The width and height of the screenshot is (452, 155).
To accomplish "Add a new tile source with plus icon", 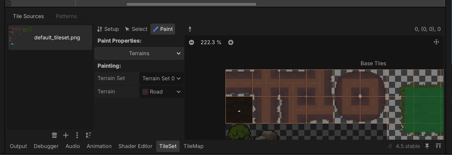I will pos(66,135).
